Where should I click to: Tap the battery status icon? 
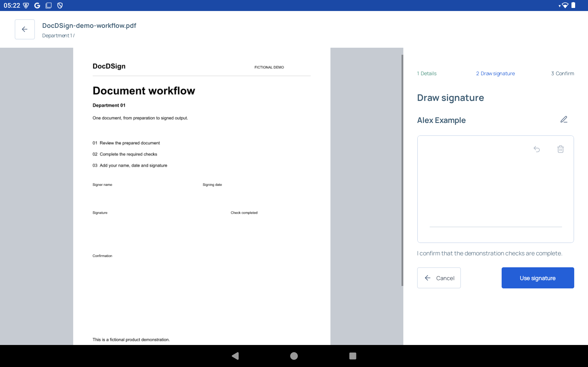(573, 5)
